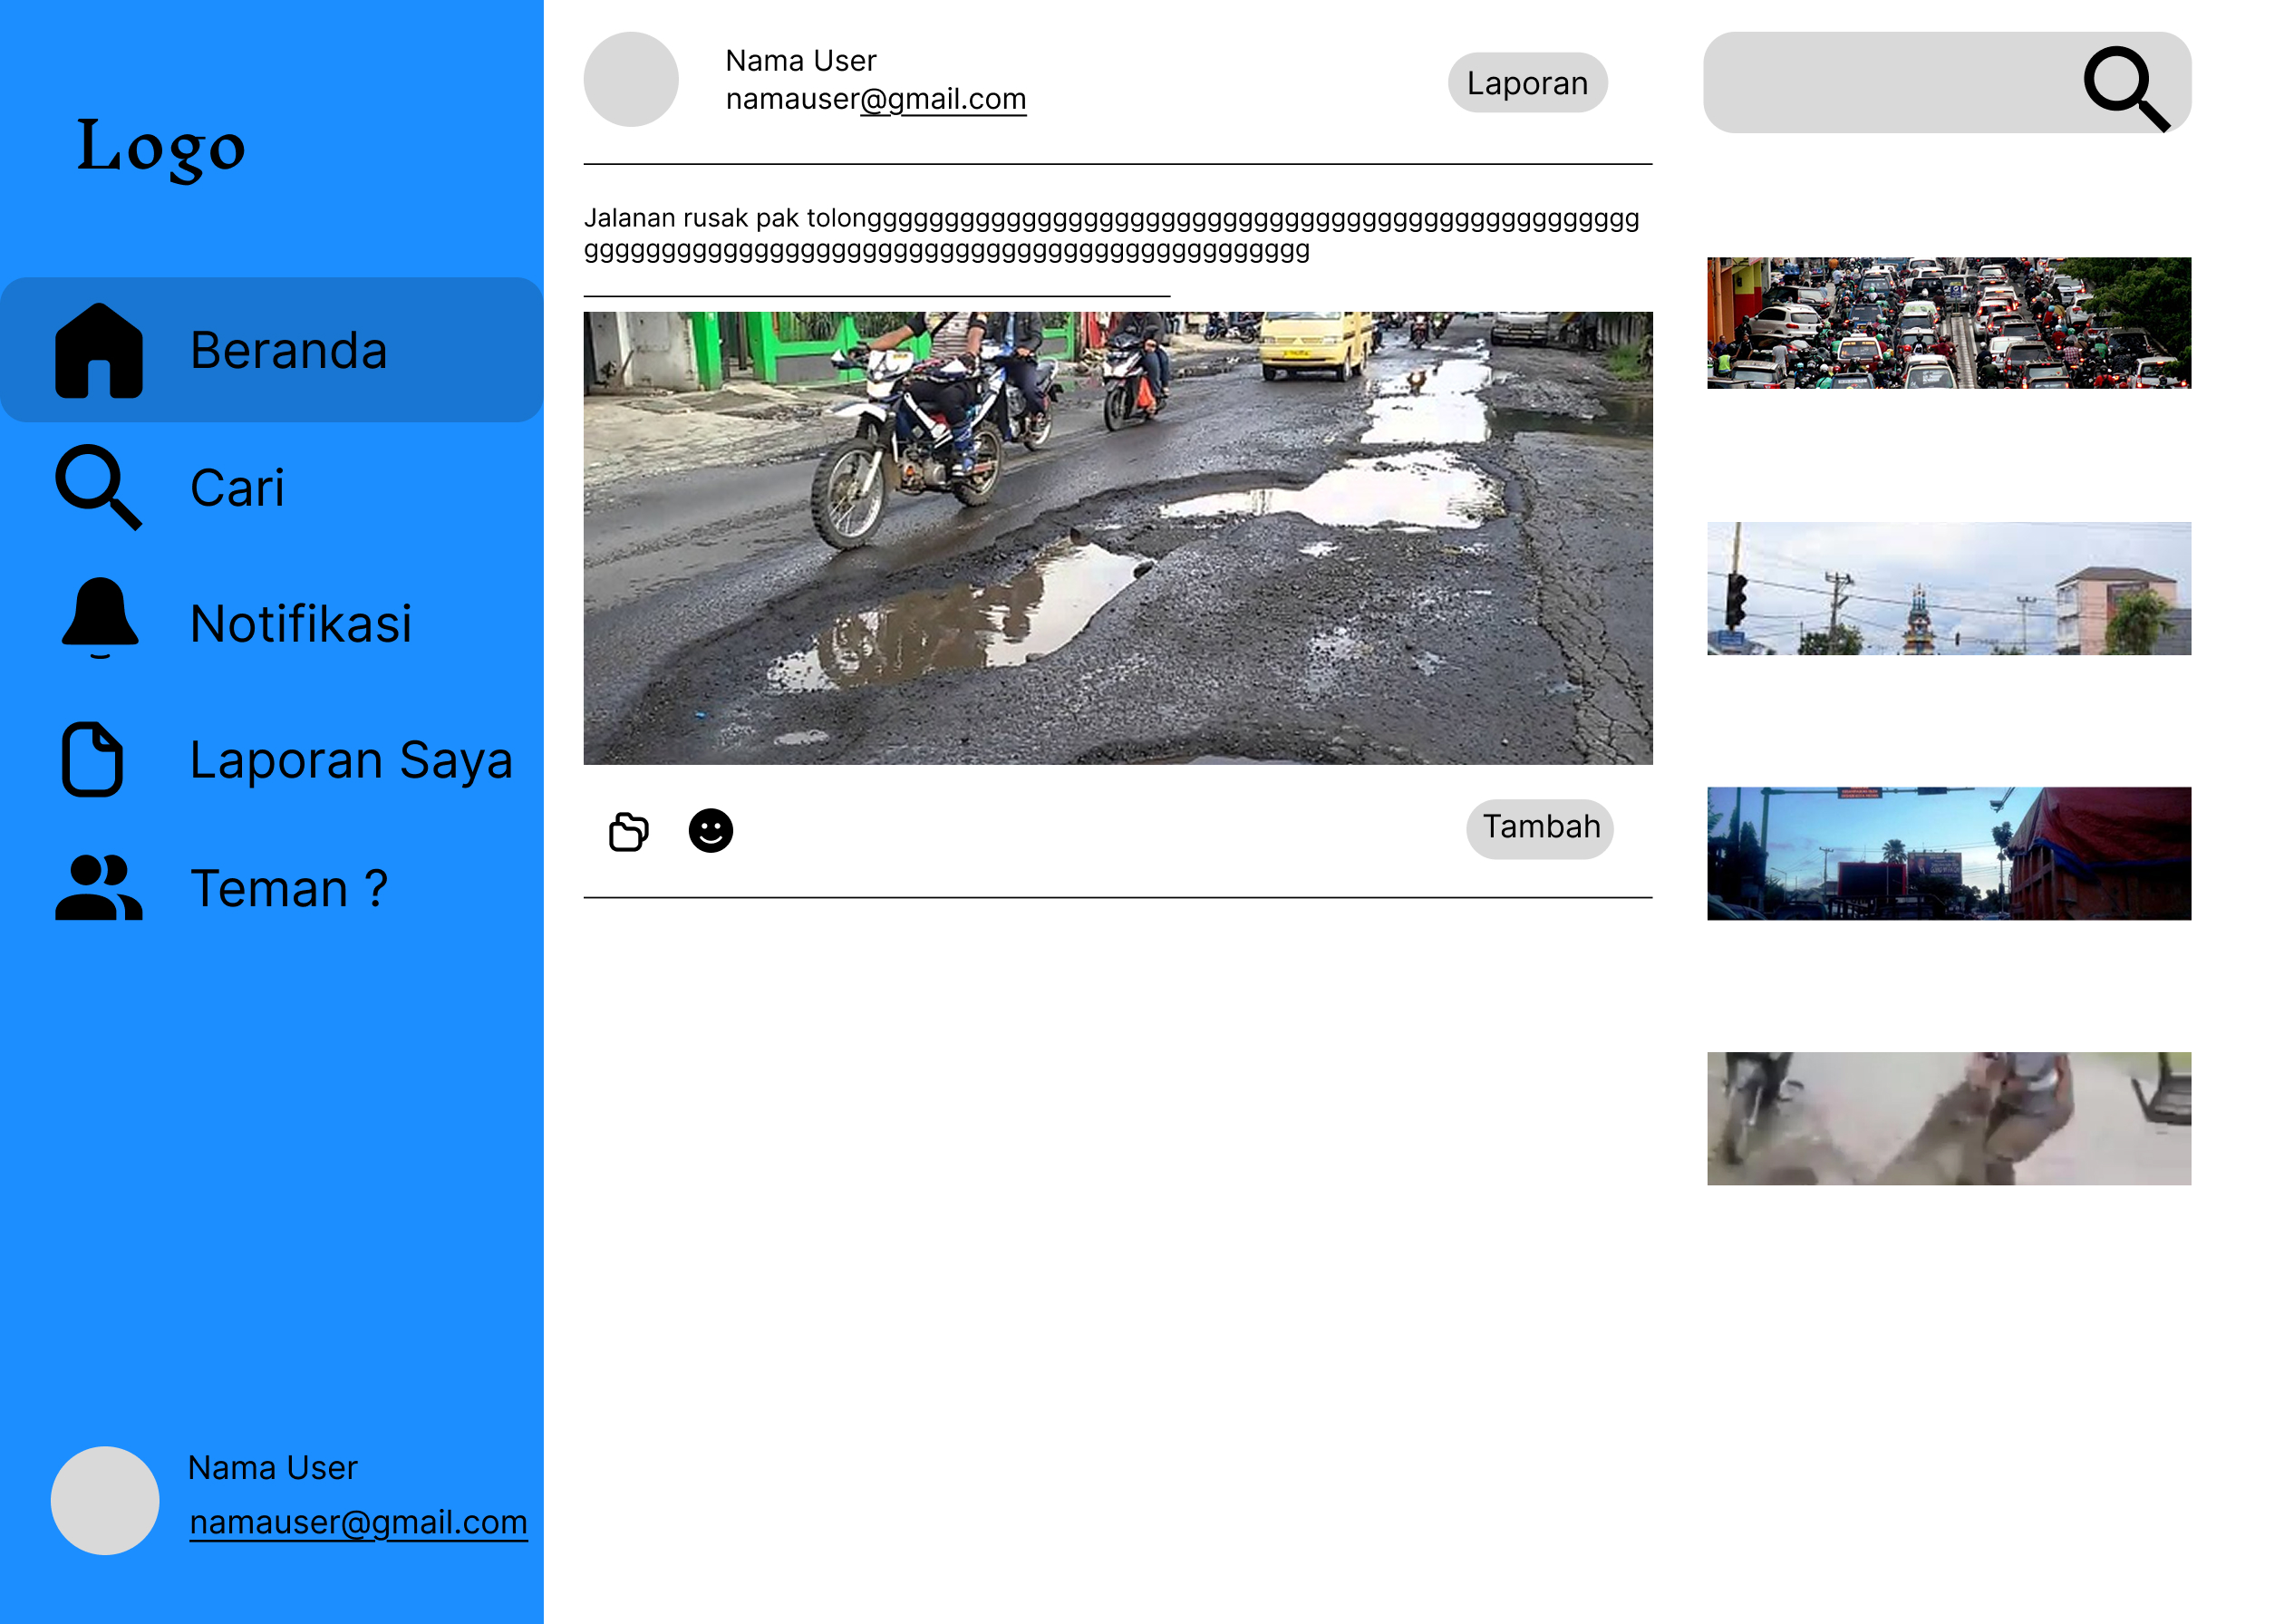2284x1624 pixels.
Task: Select the Teman ? menu label
Action: tap(288, 888)
